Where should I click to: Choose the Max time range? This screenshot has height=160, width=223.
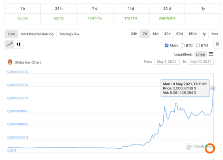click(215, 34)
